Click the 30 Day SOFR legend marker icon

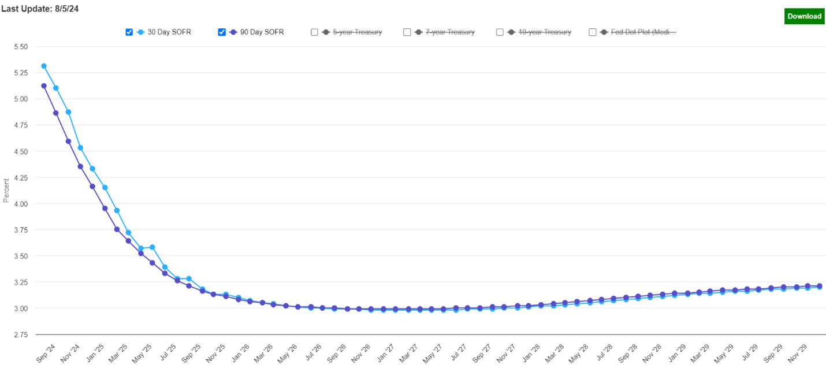click(141, 32)
